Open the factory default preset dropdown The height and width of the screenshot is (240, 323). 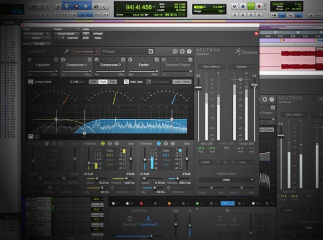[x=67, y=33]
